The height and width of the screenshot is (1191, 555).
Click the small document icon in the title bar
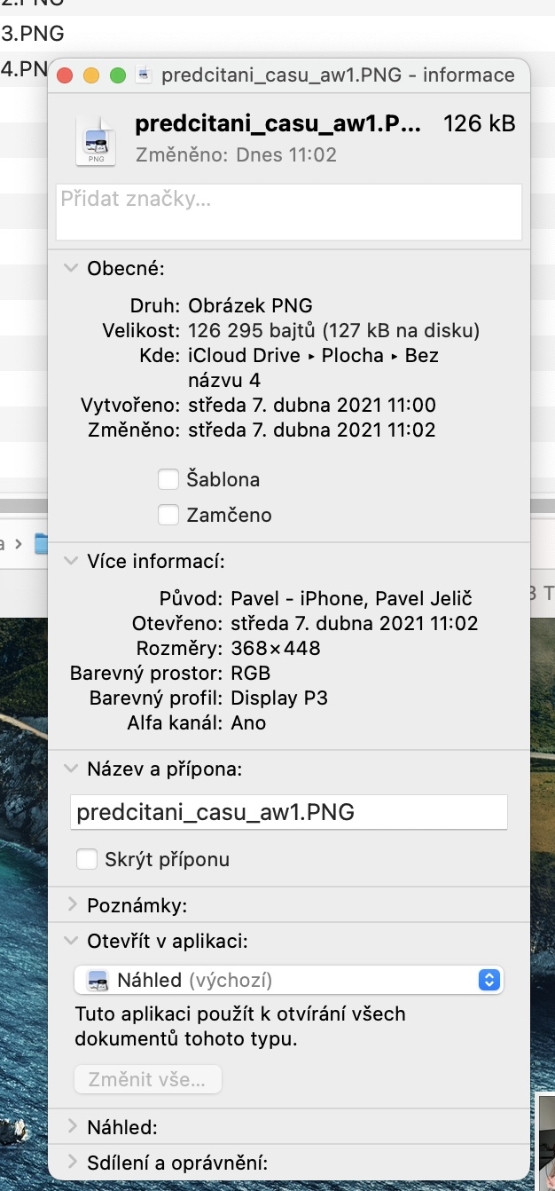click(144, 75)
